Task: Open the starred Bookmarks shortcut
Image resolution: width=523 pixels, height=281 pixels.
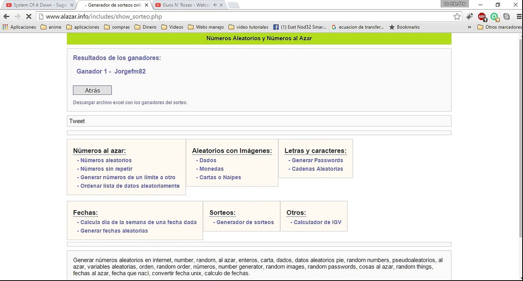Action: pos(405,27)
